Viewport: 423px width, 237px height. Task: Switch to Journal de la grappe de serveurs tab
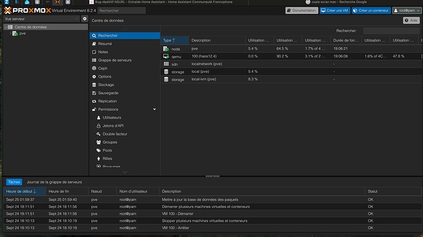click(x=54, y=182)
